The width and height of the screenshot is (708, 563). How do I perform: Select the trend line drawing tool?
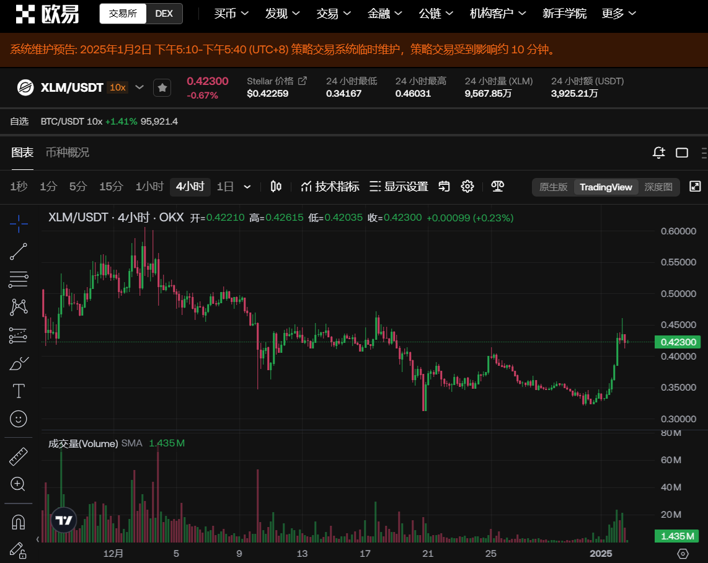coord(19,251)
